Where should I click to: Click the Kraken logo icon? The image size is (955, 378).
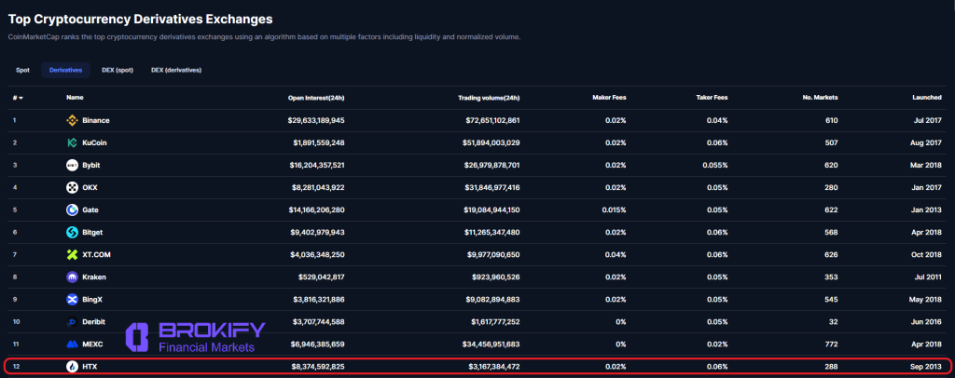pyautogui.click(x=72, y=277)
